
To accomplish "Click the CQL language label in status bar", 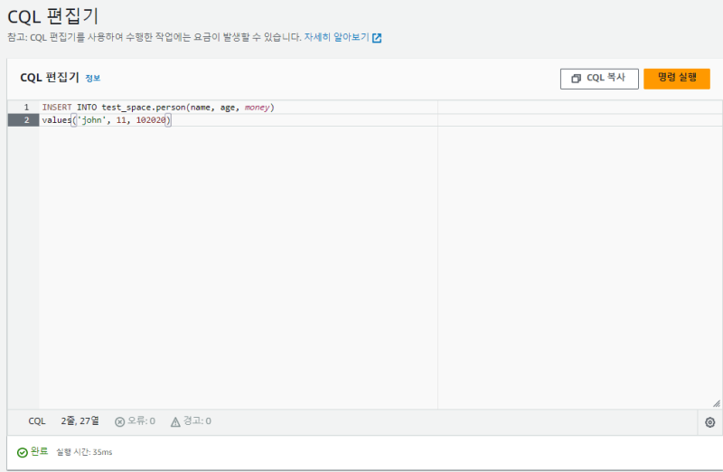I will [37, 421].
